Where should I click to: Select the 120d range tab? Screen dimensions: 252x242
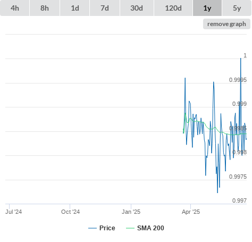(173, 8)
